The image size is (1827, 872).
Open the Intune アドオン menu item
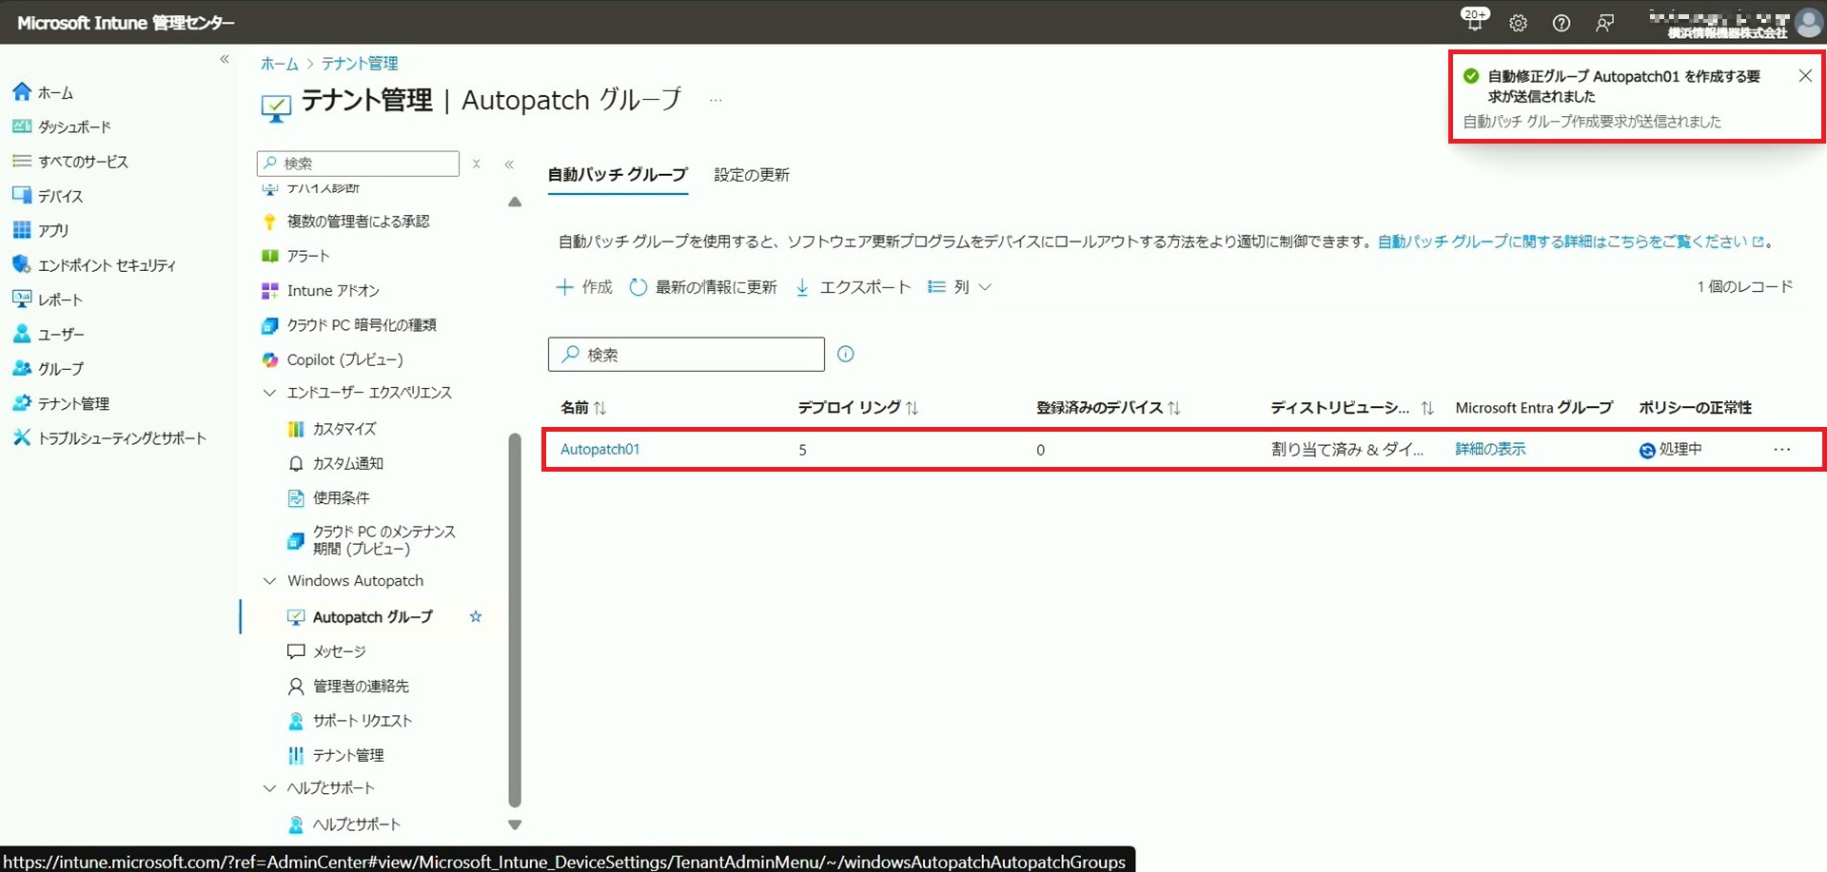(x=333, y=291)
